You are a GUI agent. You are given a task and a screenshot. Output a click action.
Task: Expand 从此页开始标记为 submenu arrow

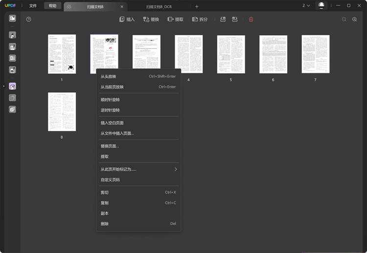pyautogui.click(x=176, y=169)
